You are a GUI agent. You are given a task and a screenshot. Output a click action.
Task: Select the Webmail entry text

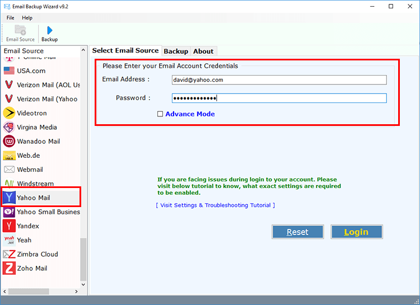(30, 170)
